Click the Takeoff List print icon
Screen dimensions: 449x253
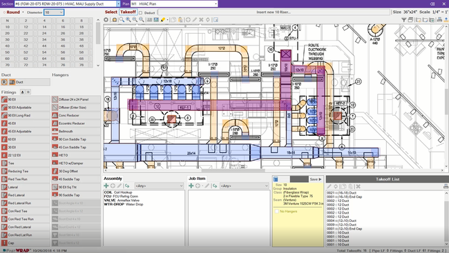(446, 186)
